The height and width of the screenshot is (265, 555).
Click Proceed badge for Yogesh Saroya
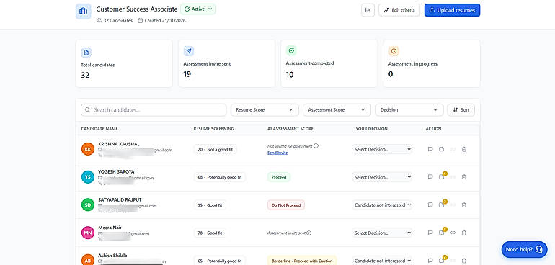click(x=279, y=177)
